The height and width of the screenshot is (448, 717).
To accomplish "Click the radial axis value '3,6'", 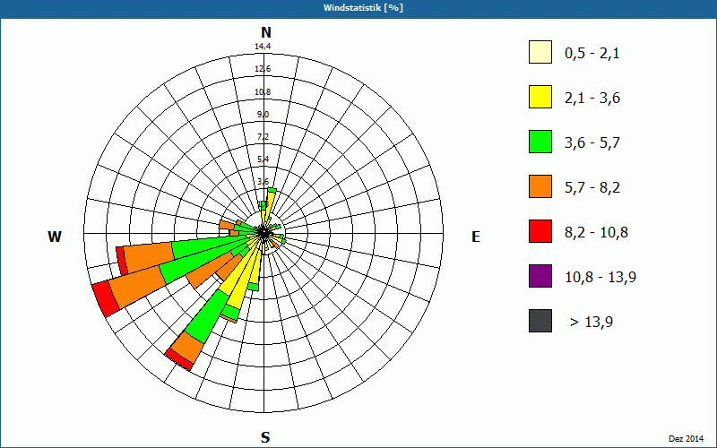I will pyautogui.click(x=263, y=182).
